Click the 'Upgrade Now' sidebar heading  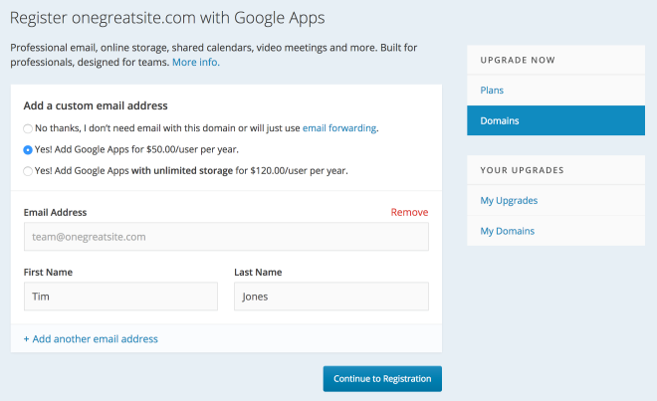[x=515, y=60]
